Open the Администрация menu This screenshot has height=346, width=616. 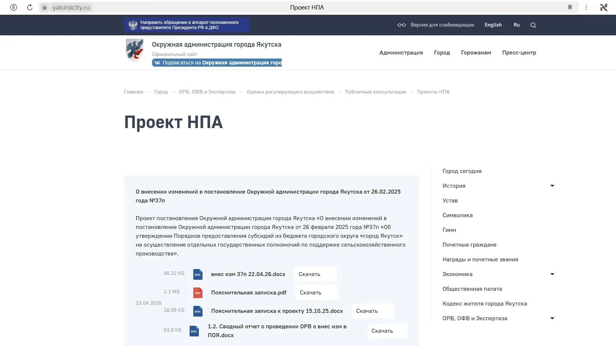(x=401, y=53)
